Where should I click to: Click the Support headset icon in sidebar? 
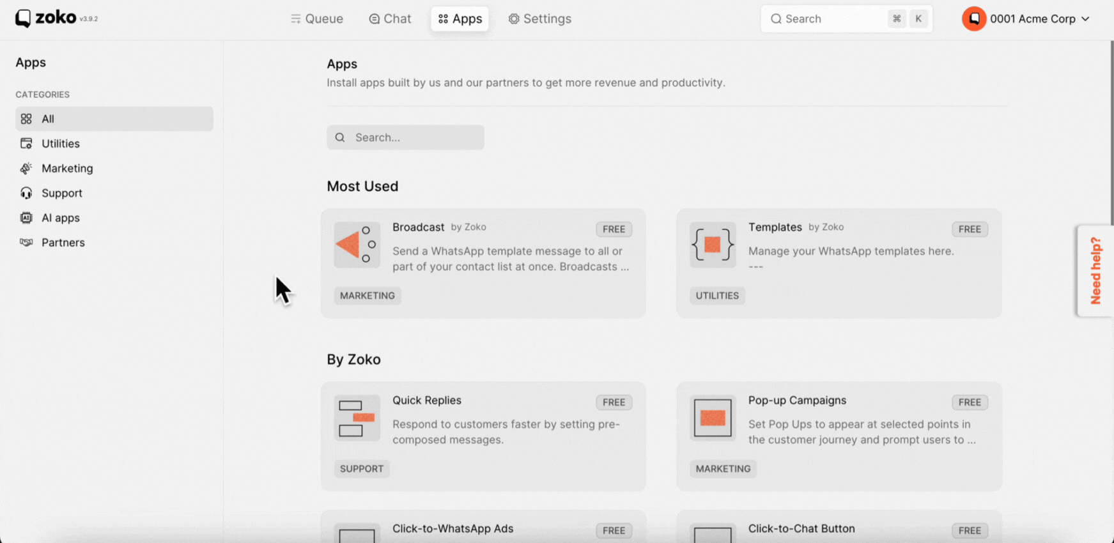pos(26,193)
